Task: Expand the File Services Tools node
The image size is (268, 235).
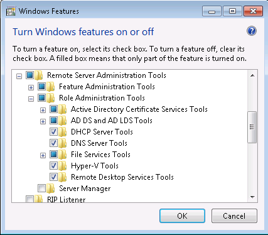Action: click(x=43, y=155)
